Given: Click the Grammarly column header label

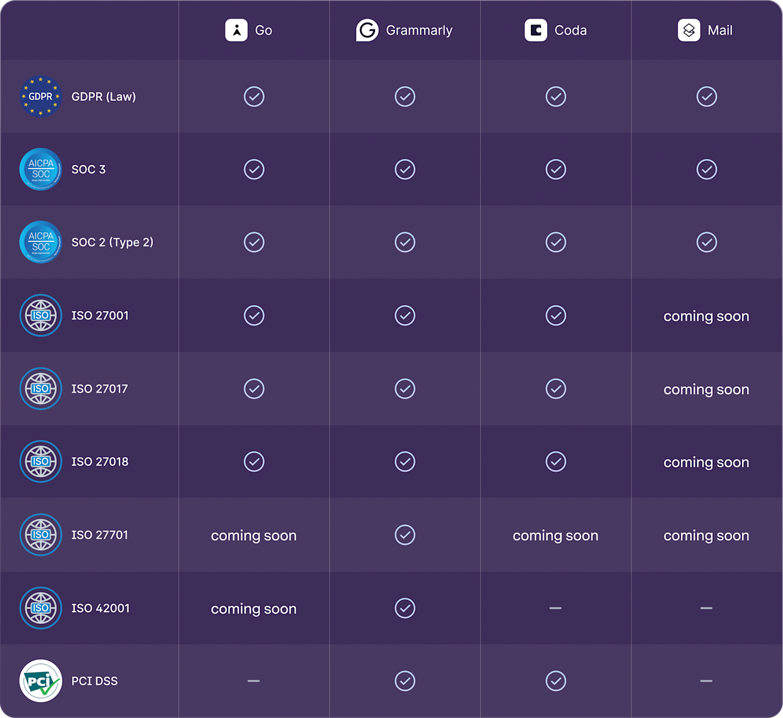Looking at the screenshot, I should 419,31.
